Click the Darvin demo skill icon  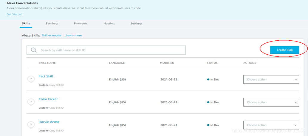(31, 125)
